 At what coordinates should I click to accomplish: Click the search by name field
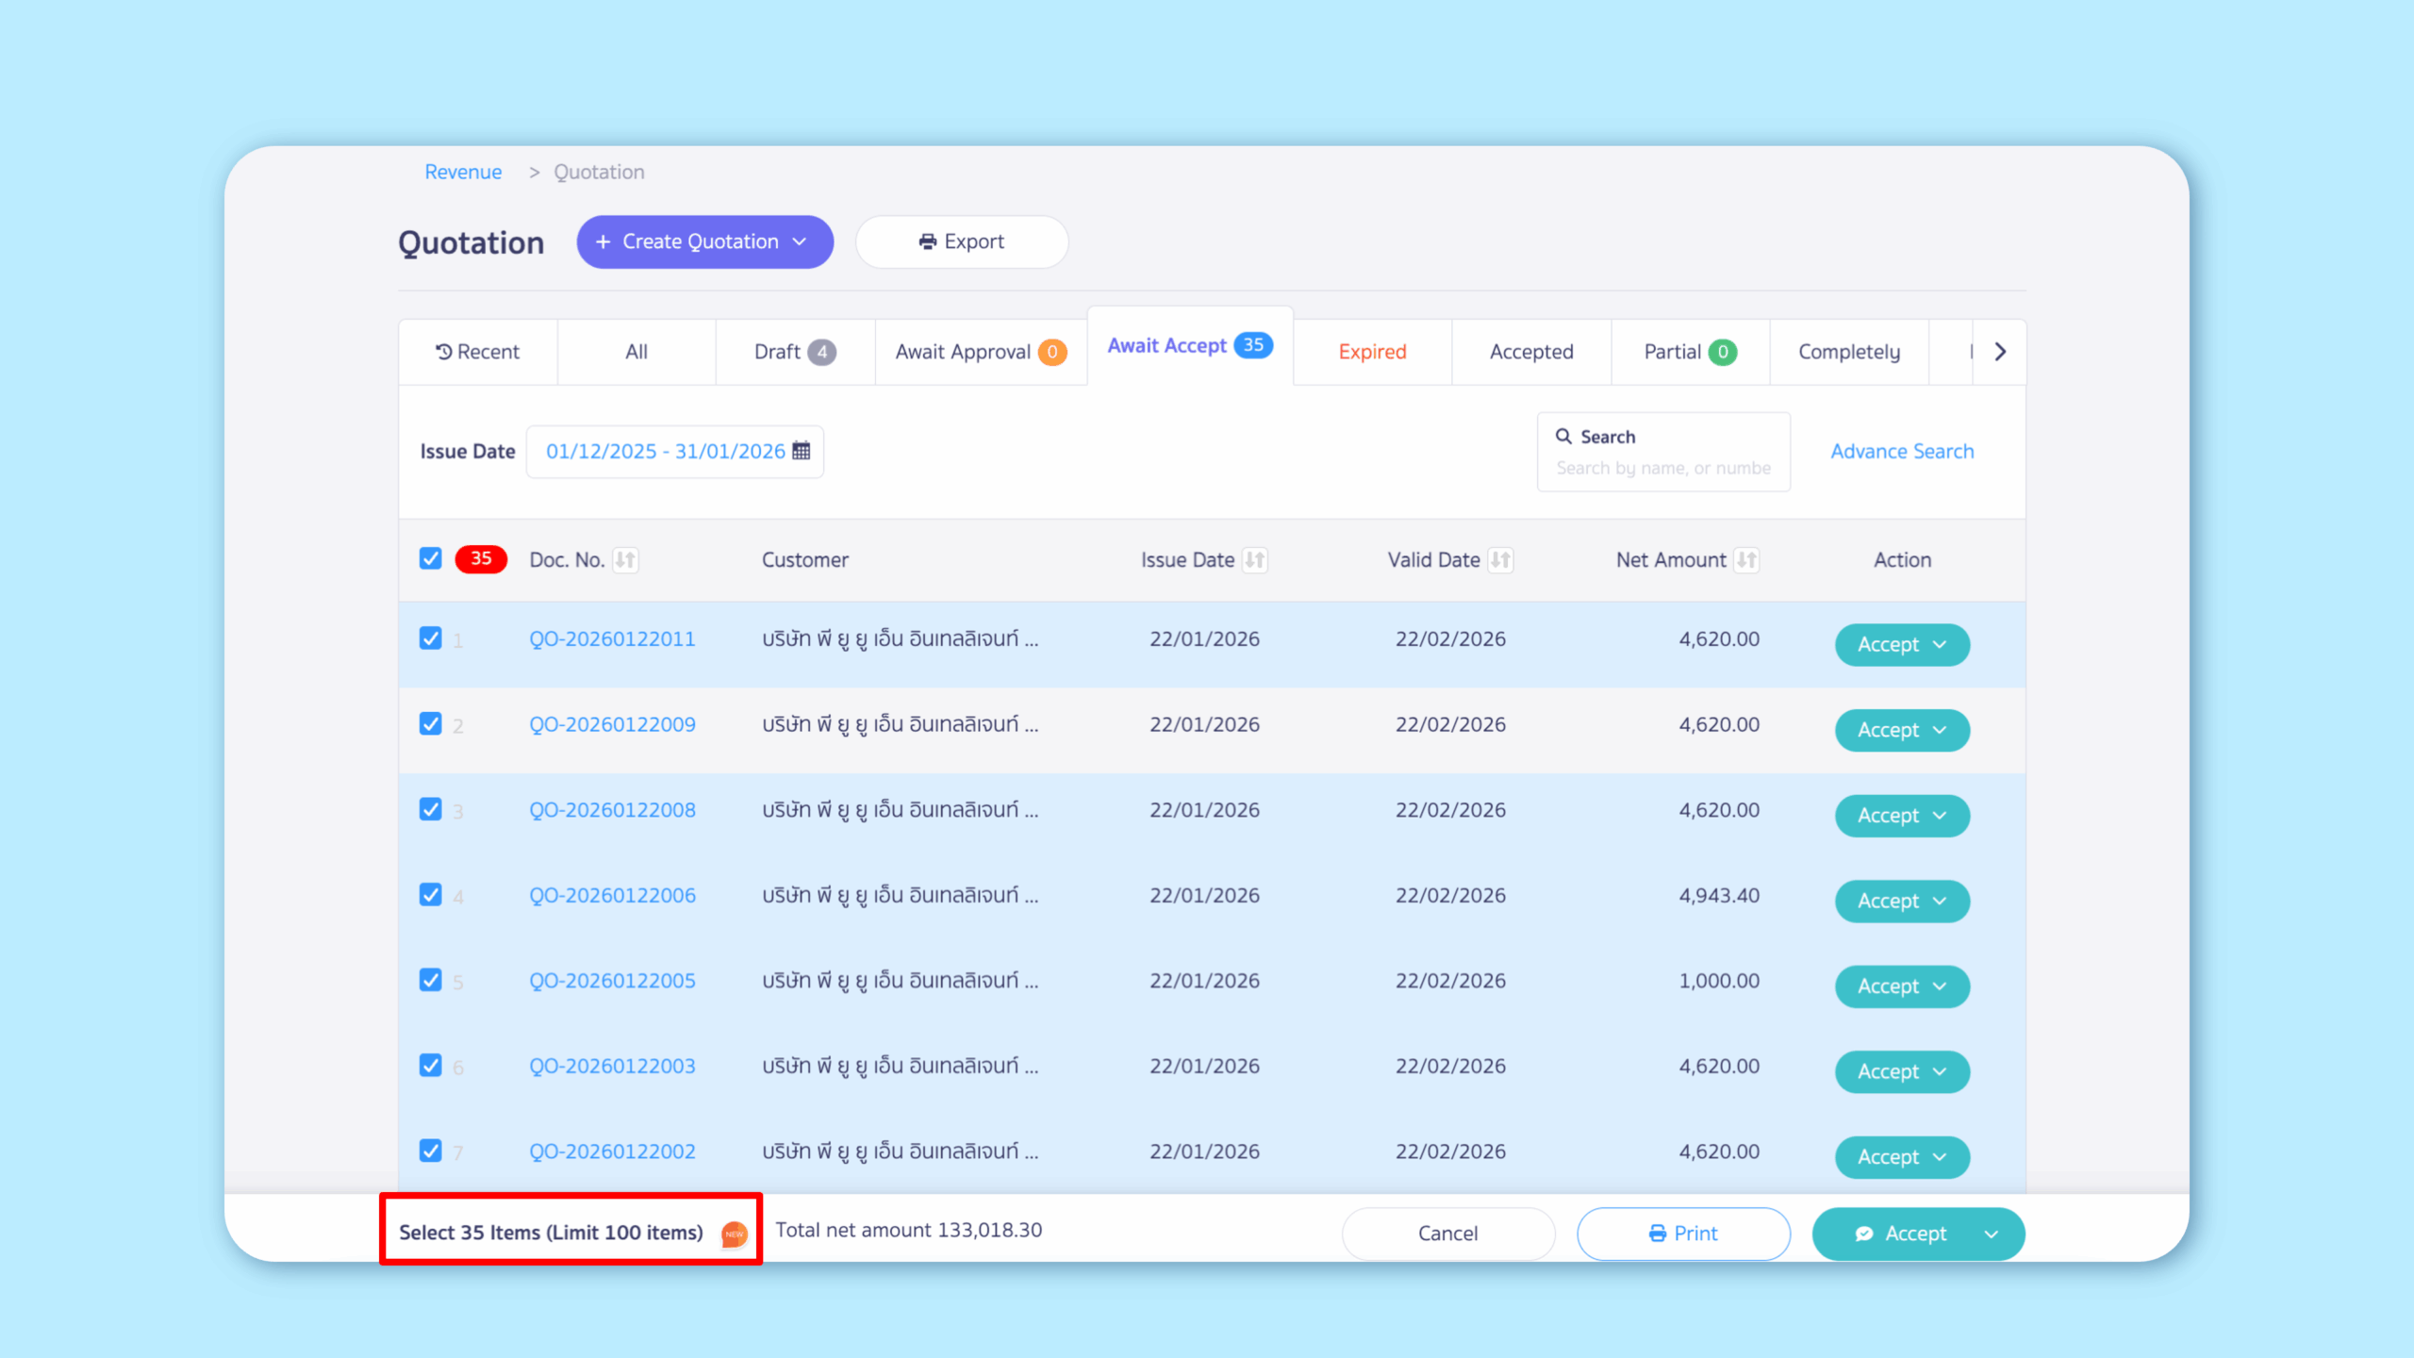click(1663, 468)
